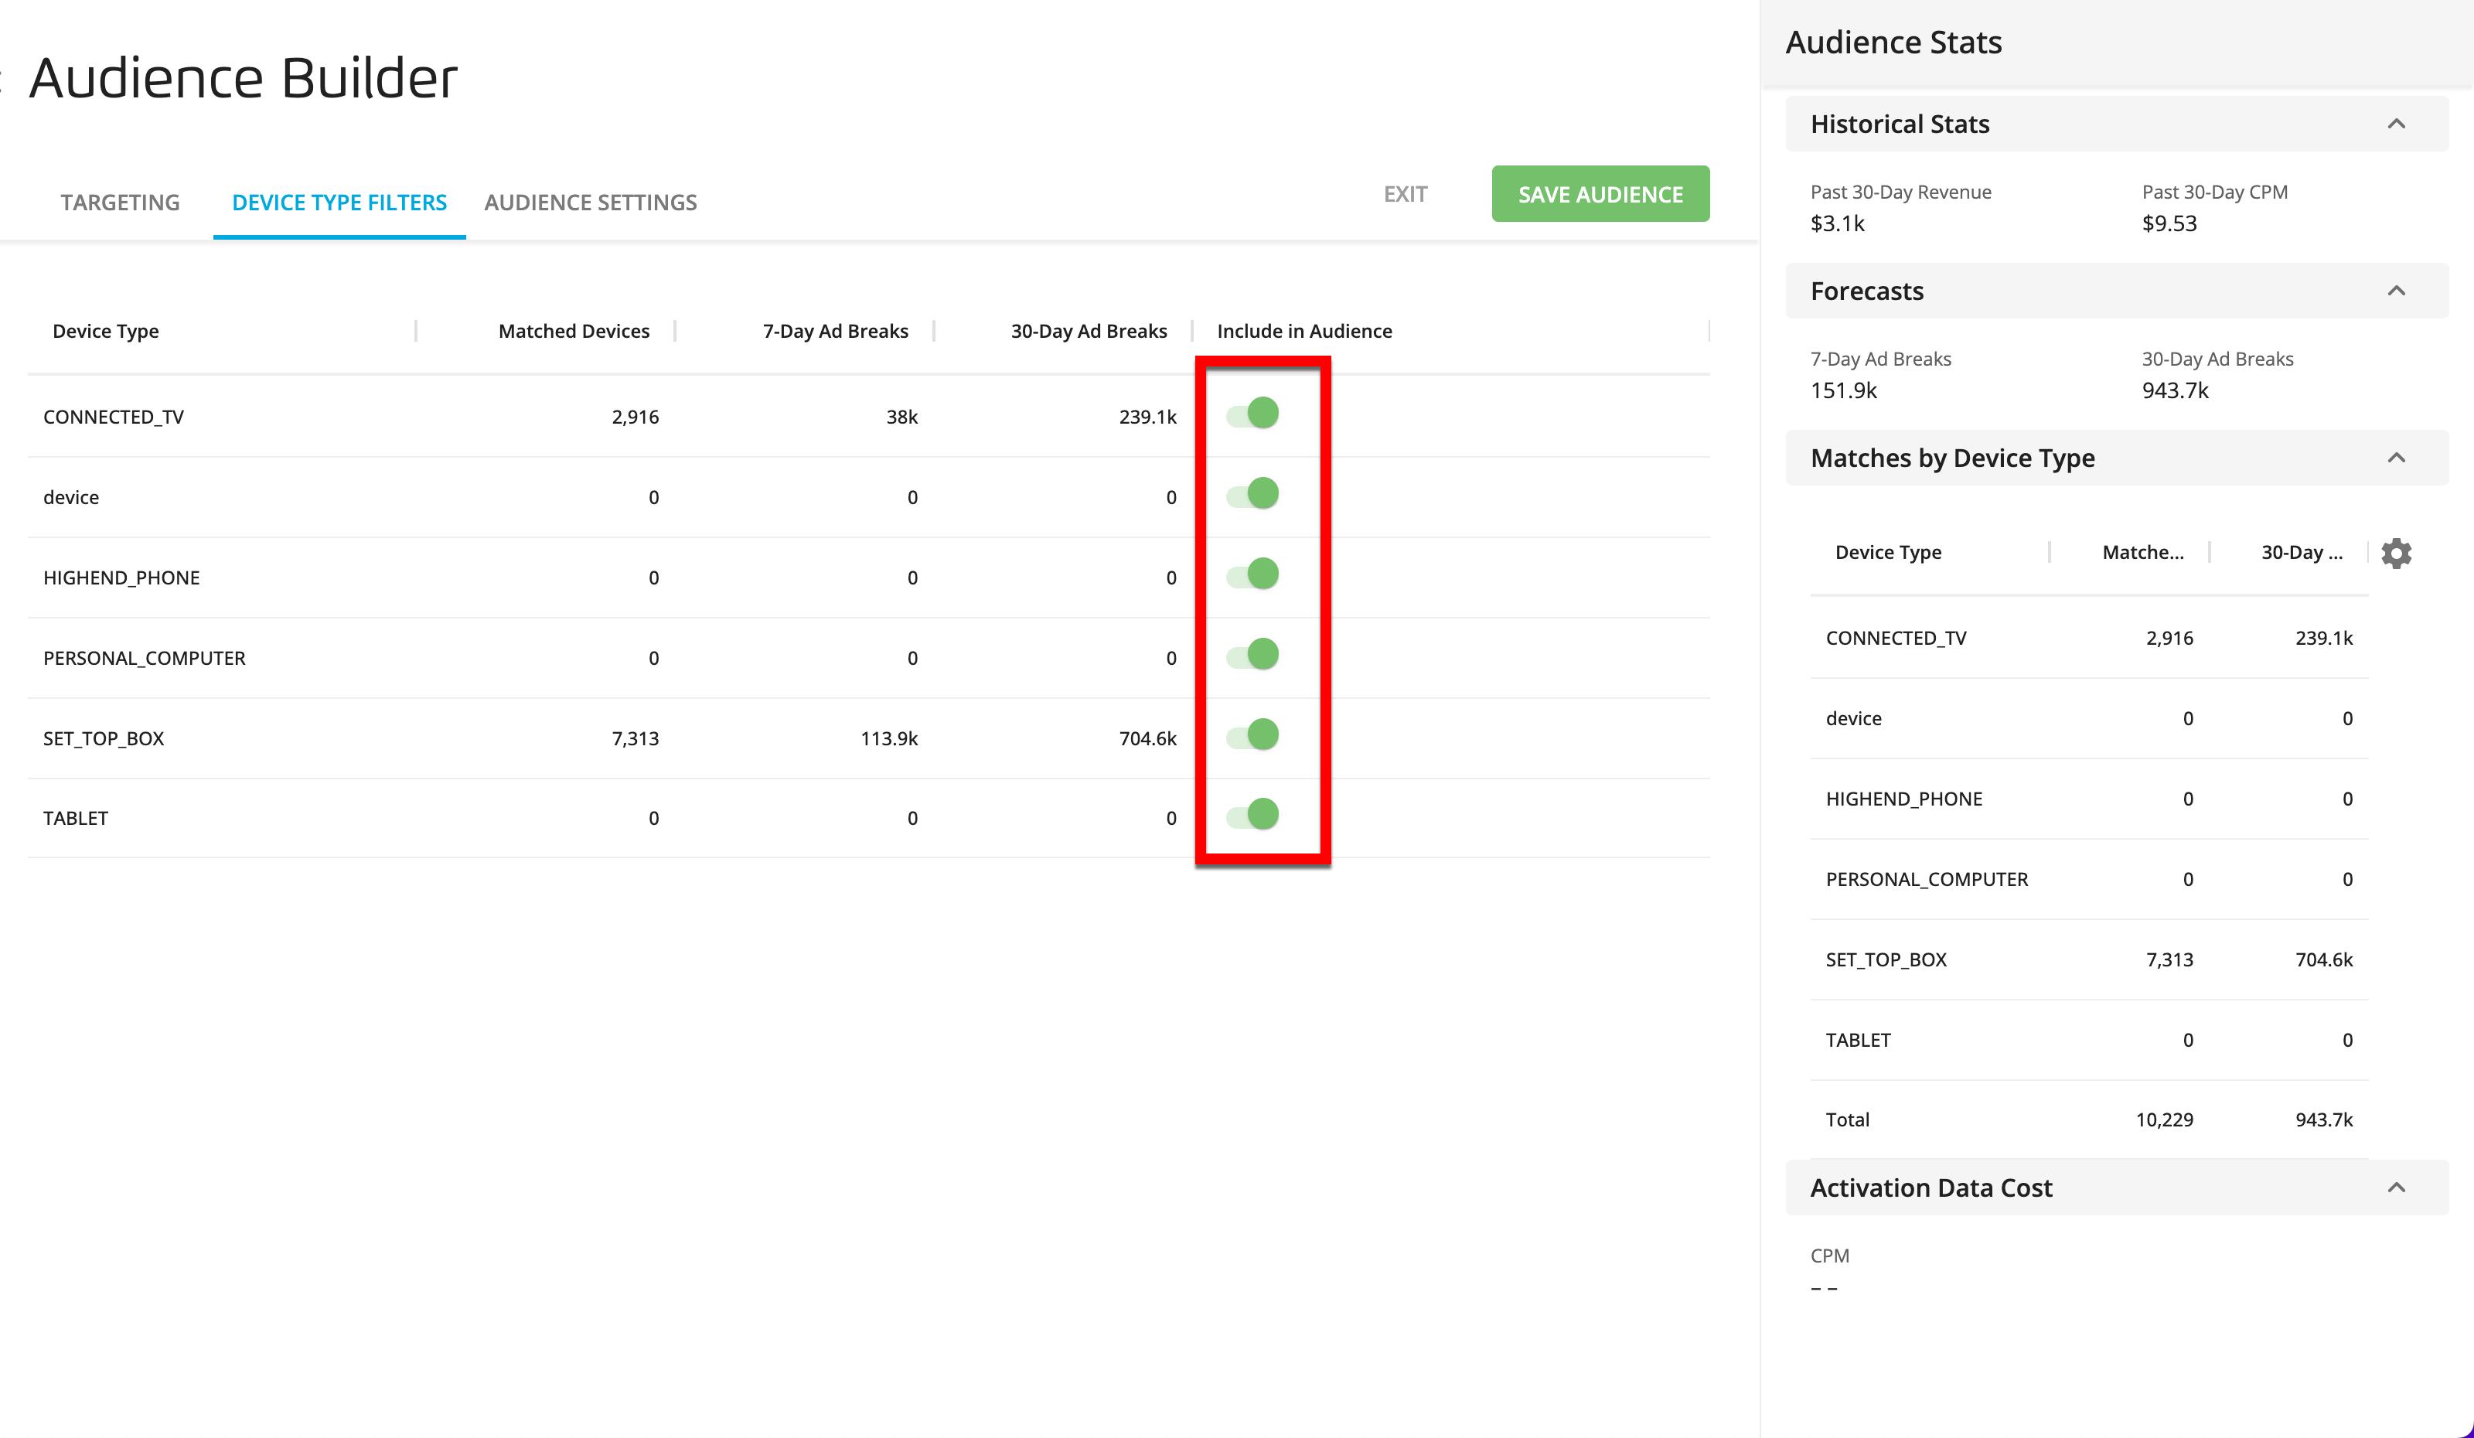Image resolution: width=2474 pixels, height=1438 pixels.
Task: Select the Device Type Filters tab
Action: point(339,203)
